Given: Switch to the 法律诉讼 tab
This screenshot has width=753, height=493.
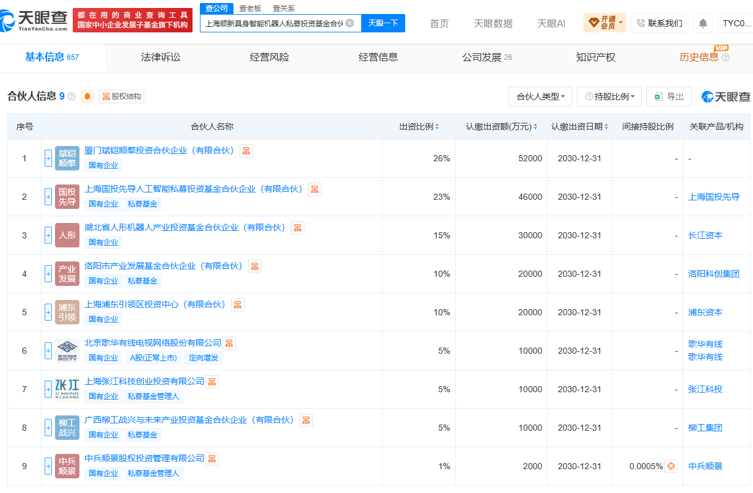Looking at the screenshot, I should click(x=161, y=57).
